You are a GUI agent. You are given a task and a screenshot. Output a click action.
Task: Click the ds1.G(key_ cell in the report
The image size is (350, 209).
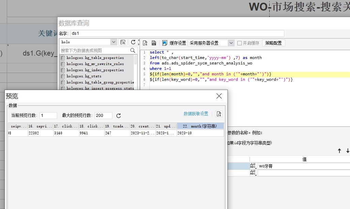40,53
